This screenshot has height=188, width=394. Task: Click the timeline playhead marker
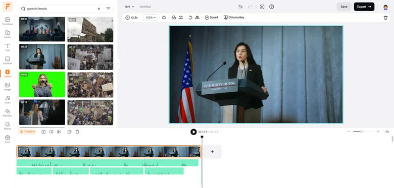(202, 137)
